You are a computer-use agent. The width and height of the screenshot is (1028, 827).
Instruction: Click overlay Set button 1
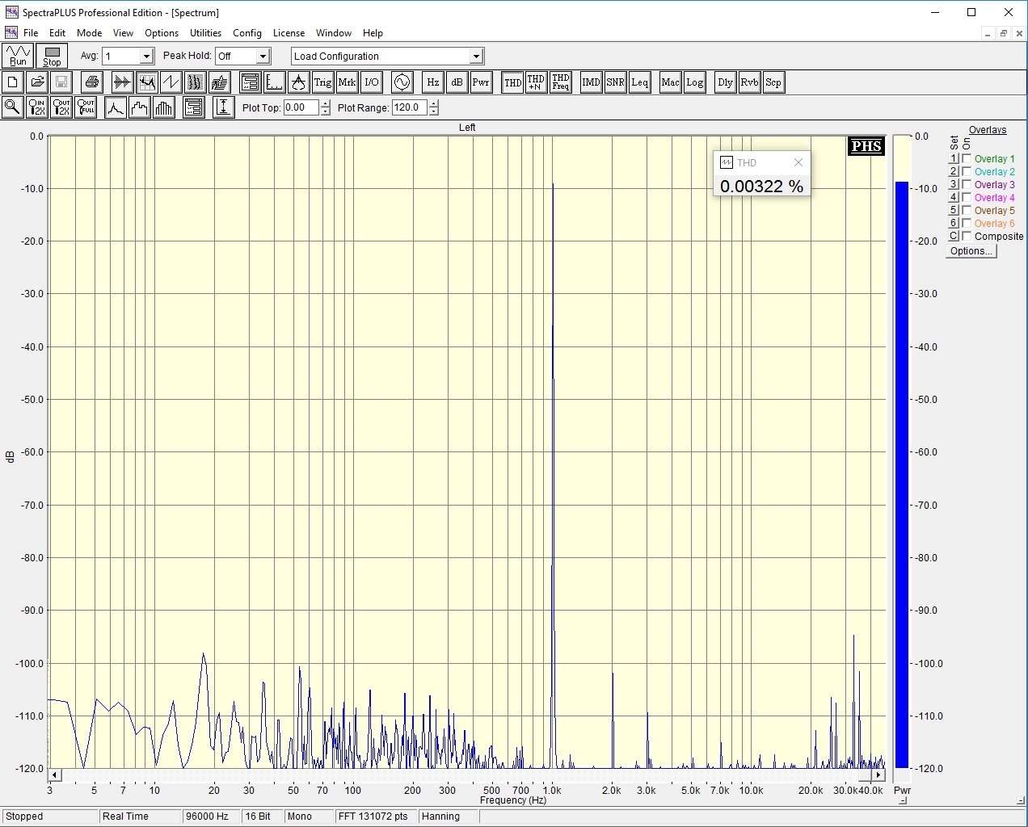point(954,159)
